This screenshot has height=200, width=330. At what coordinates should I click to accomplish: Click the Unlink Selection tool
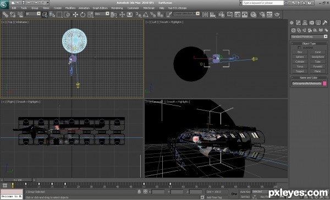point(13,14)
